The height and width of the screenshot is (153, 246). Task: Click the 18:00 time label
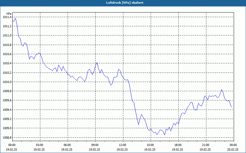click(x=178, y=145)
